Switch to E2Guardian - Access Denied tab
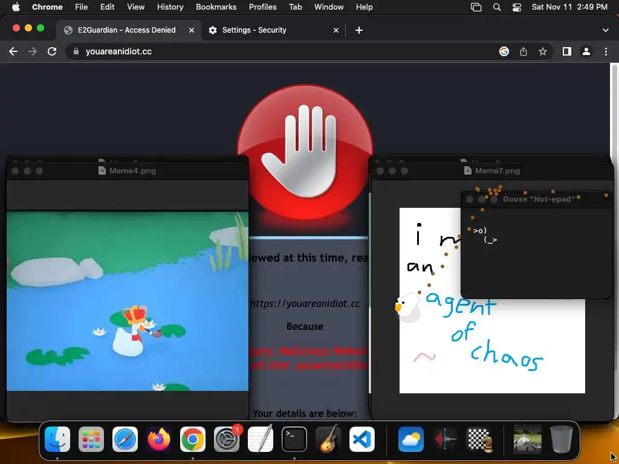The width and height of the screenshot is (619, 464). click(x=128, y=30)
